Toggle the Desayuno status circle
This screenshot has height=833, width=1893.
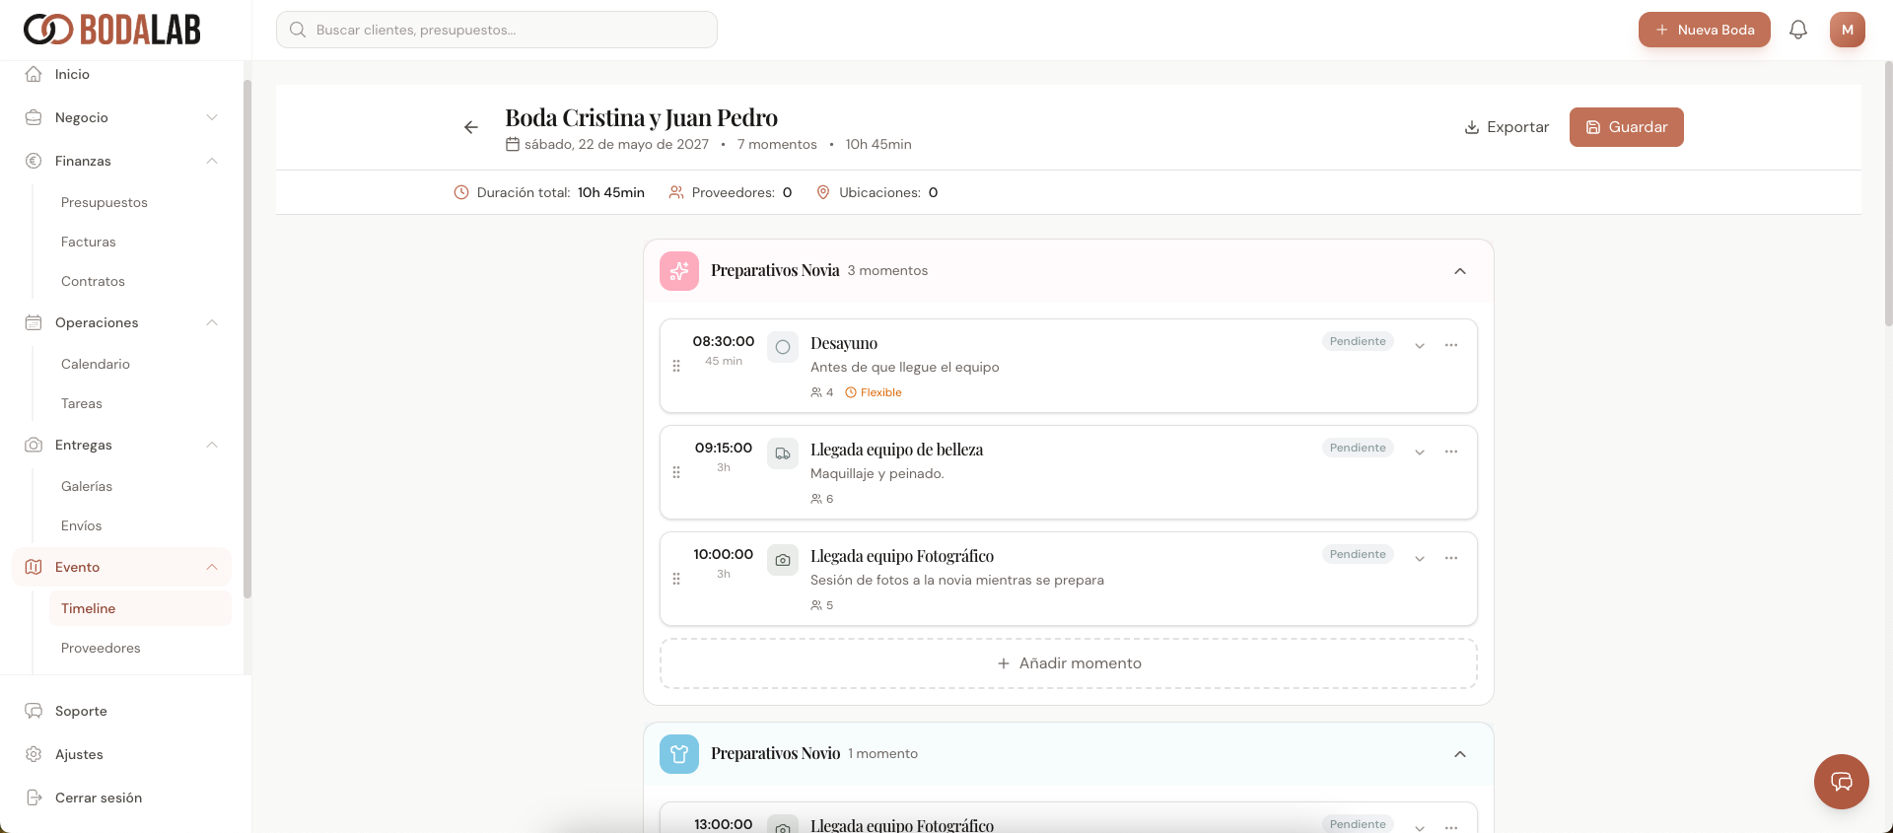tap(783, 347)
